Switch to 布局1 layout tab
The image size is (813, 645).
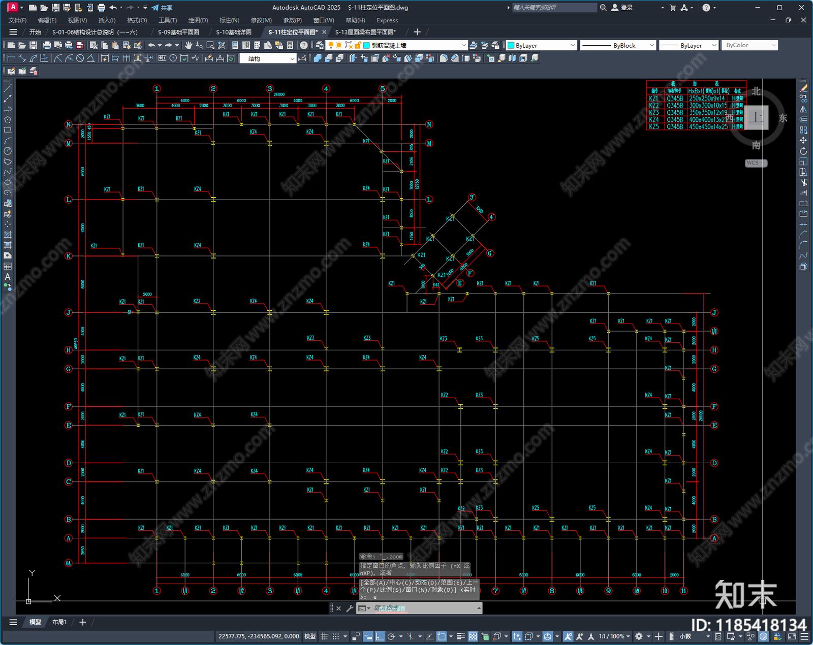(59, 622)
